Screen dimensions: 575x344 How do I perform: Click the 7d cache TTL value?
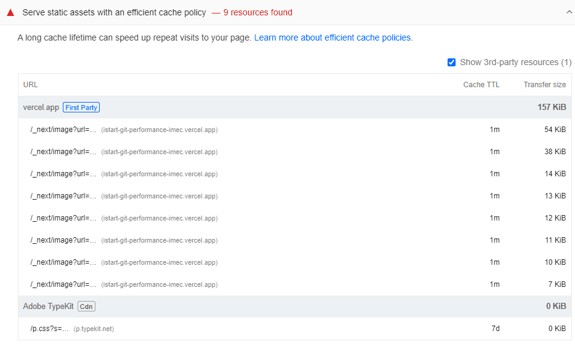coord(496,329)
